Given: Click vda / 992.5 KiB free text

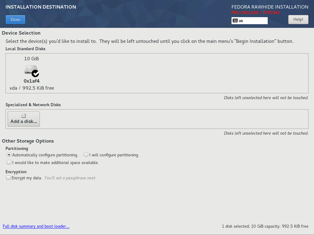Looking at the screenshot, I should pos(32,88).
